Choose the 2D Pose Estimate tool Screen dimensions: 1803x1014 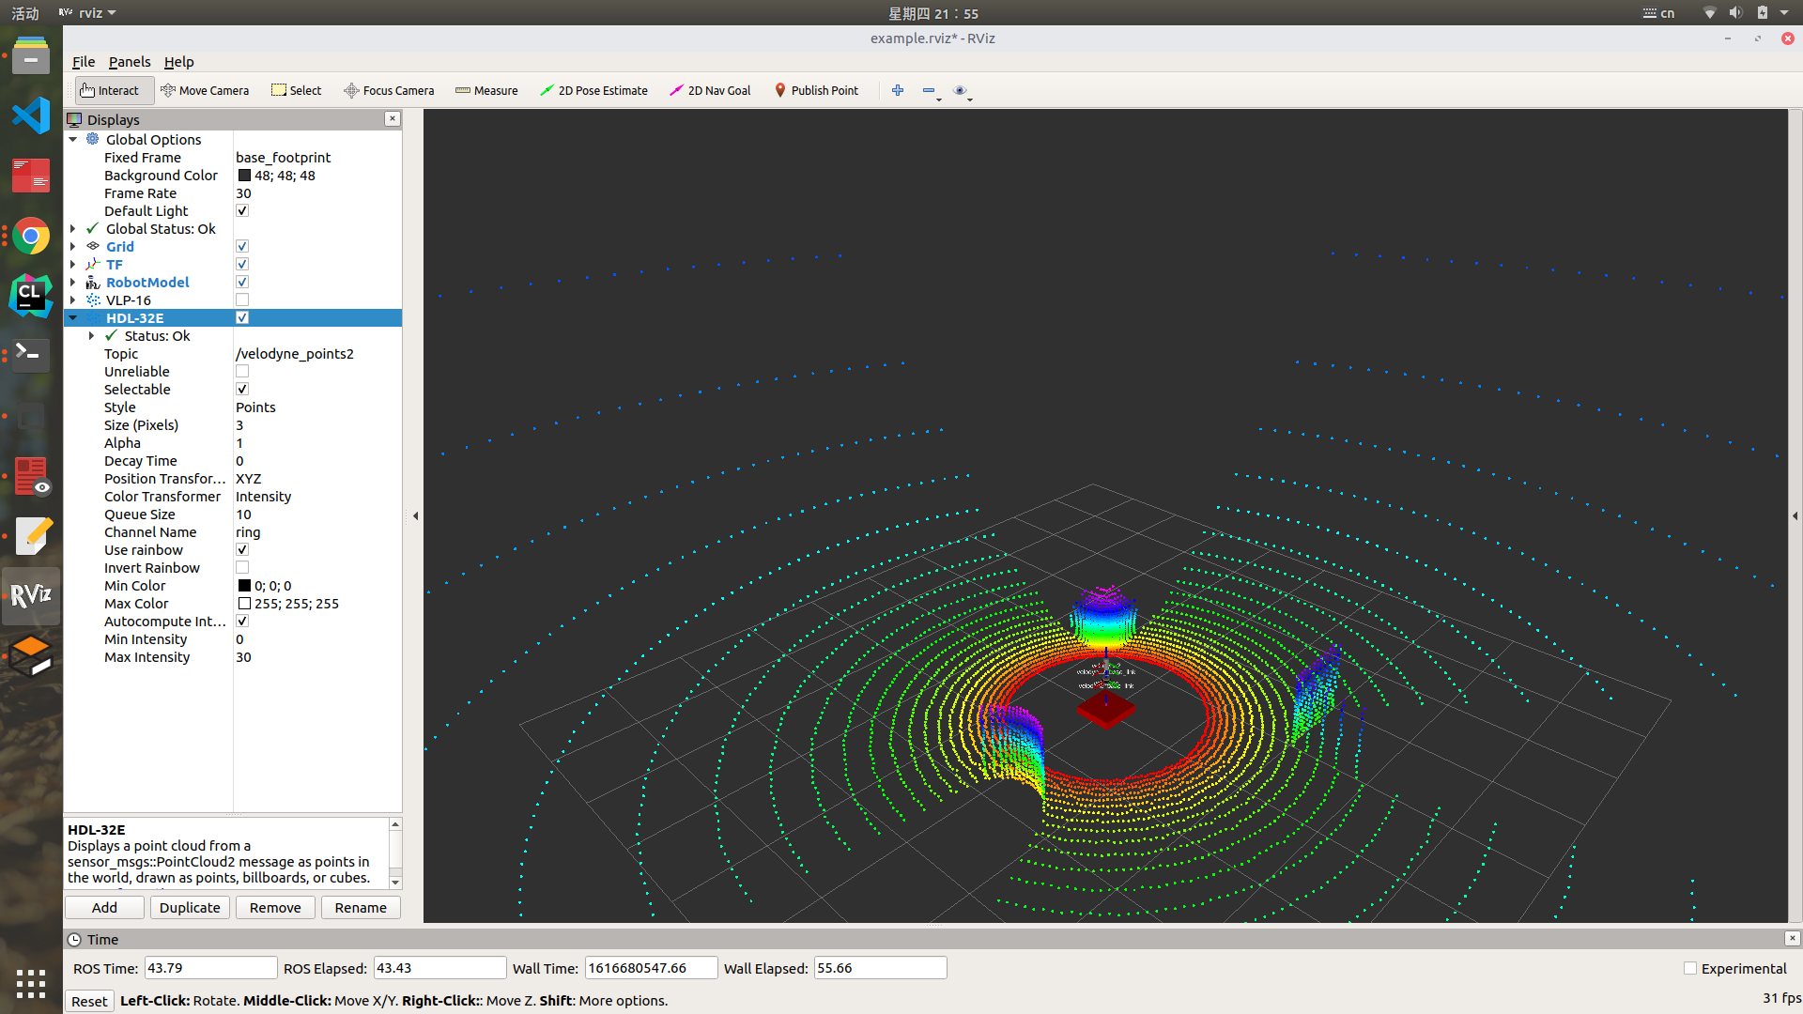(x=593, y=90)
